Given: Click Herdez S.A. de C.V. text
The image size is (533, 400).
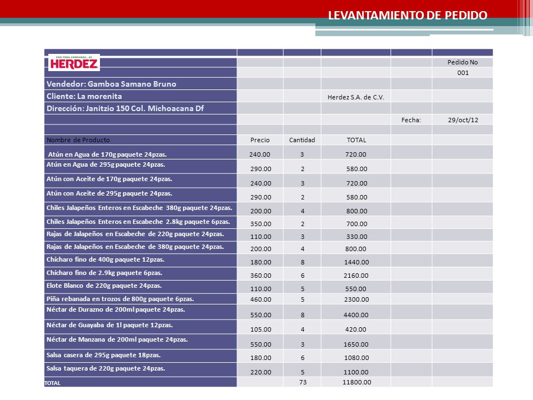Looking at the screenshot, I should (x=355, y=97).
